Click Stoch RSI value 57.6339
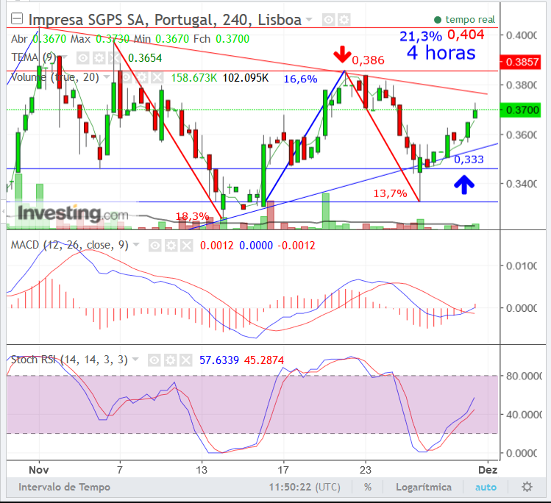The image size is (551, 503). click(x=219, y=360)
